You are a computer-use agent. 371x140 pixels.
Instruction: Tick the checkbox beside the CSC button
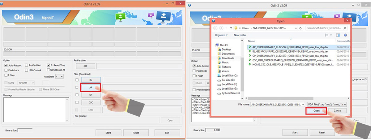click(77, 102)
